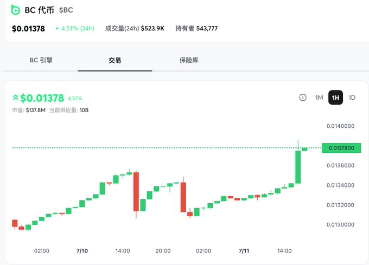
Task: Open the 交易 tab
Action: pos(115,60)
